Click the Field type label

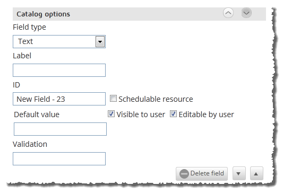29,27
